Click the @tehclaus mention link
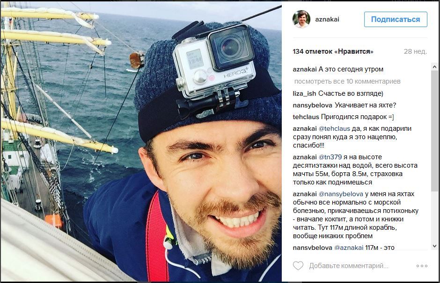Screen dimensions: 440x283 tap(334, 129)
